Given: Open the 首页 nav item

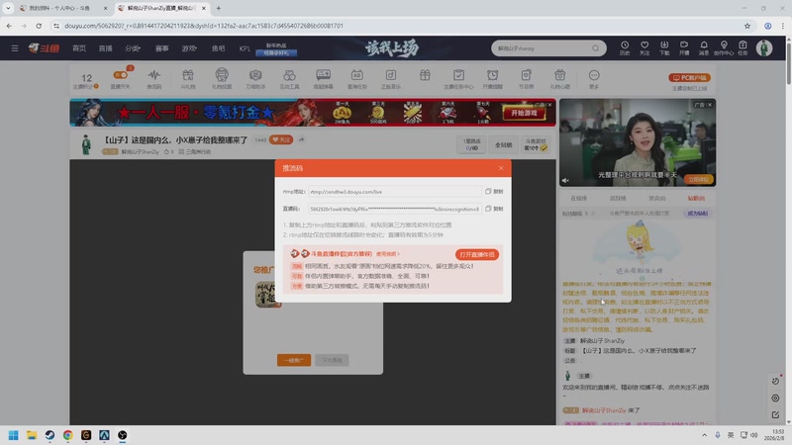Looking at the screenshot, I should [x=79, y=48].
